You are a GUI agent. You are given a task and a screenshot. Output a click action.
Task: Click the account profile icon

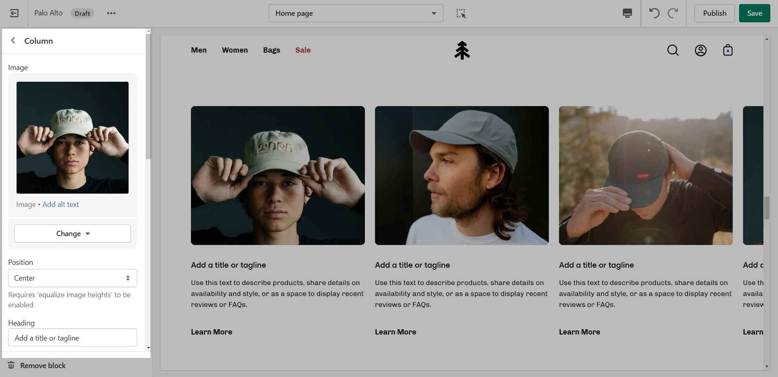[x=700, y=50]
